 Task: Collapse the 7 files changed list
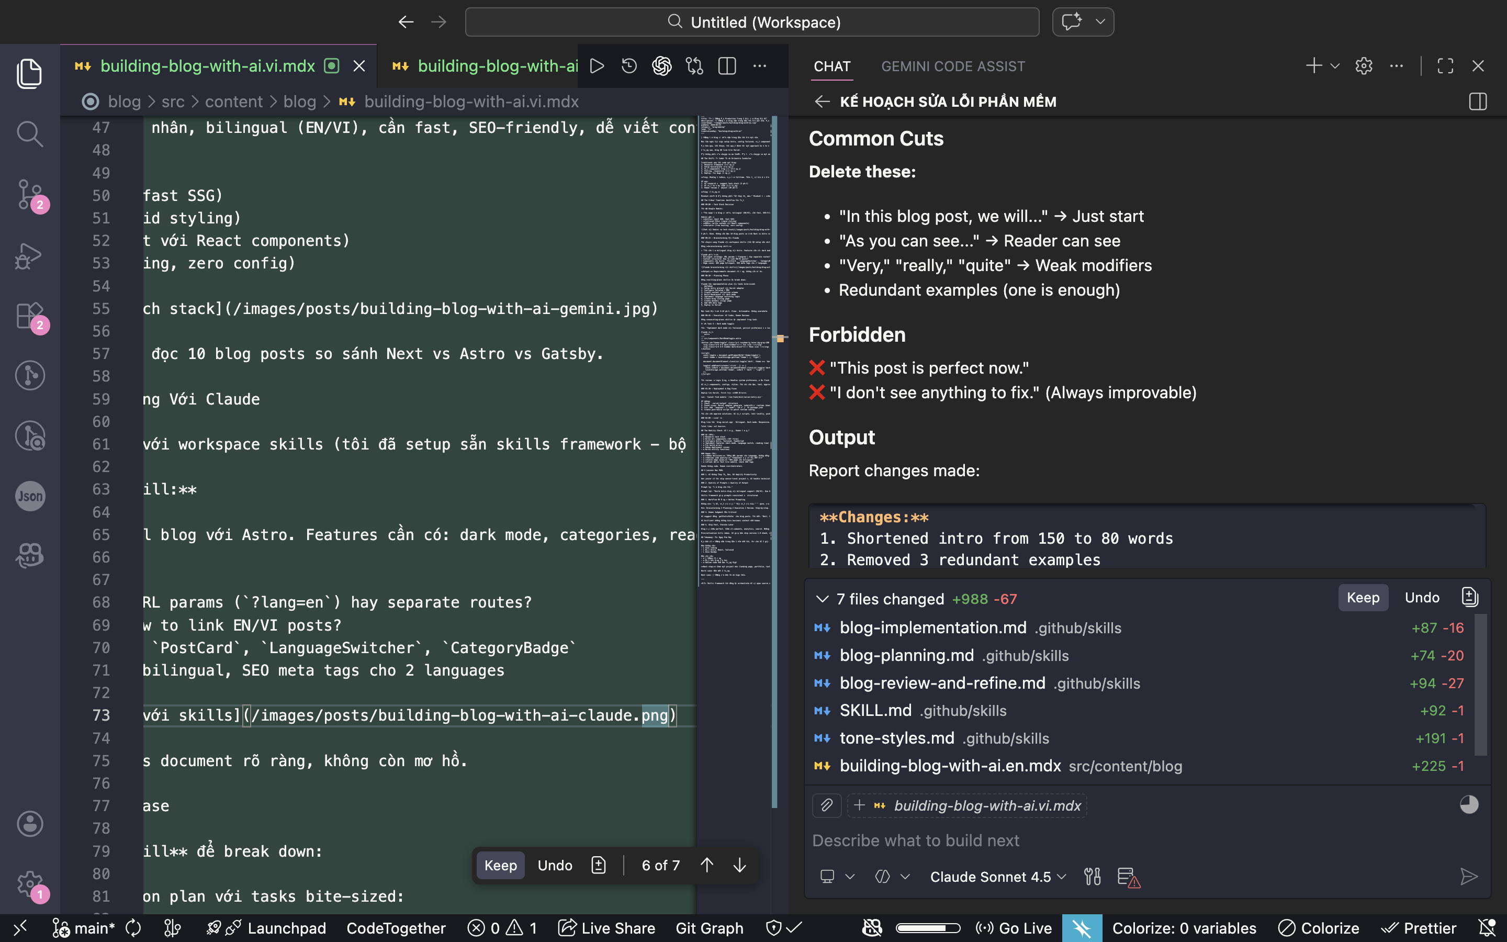tap(822, 599)
